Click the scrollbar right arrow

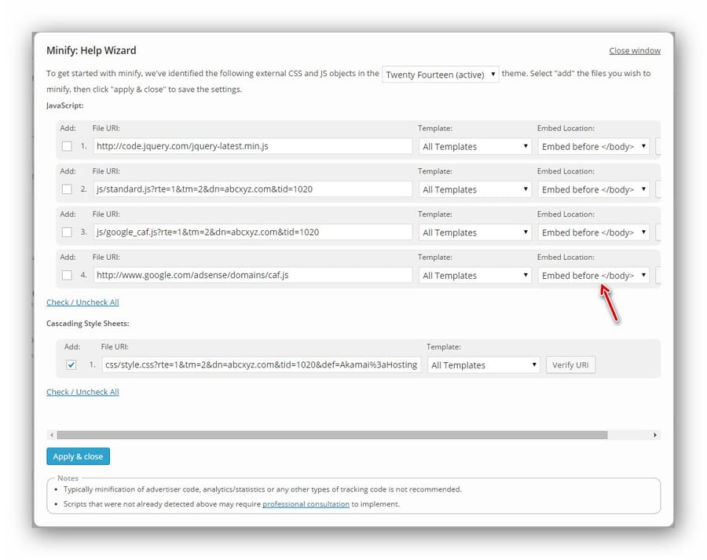(x=655, y=435)
